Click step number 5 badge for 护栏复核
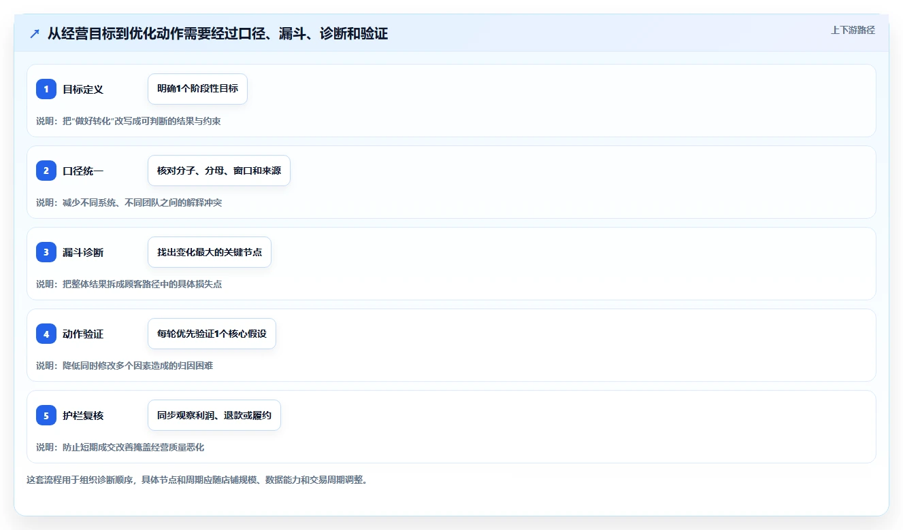This screenshot has height=530, width=903. pos(46,415)
